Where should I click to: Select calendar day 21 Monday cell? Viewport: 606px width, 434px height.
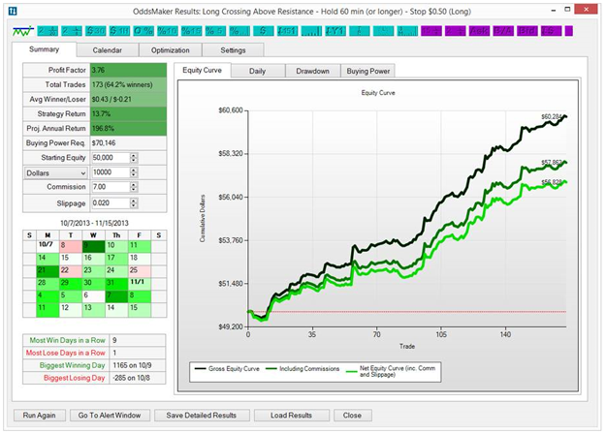(48, 272)
